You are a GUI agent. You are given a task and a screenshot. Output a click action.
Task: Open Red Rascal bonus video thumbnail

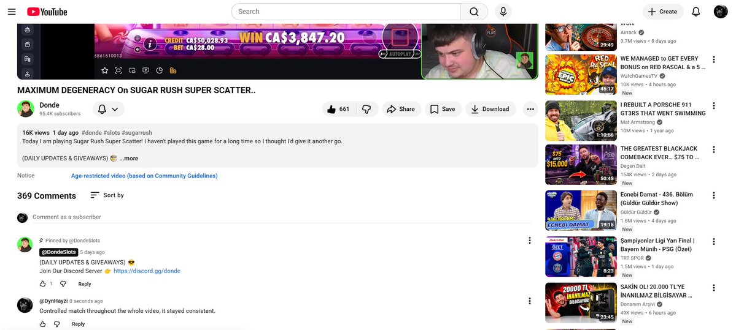[x=581, y=75]
